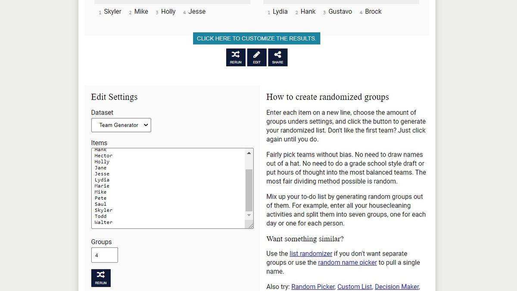Click the name Gustavo in results
This screenshot has height=291, width=517.
click(340, 12)
